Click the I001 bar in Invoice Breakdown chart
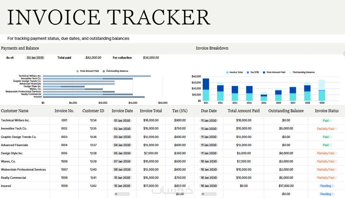The image size is (345, 198). (x=206, y=90)
